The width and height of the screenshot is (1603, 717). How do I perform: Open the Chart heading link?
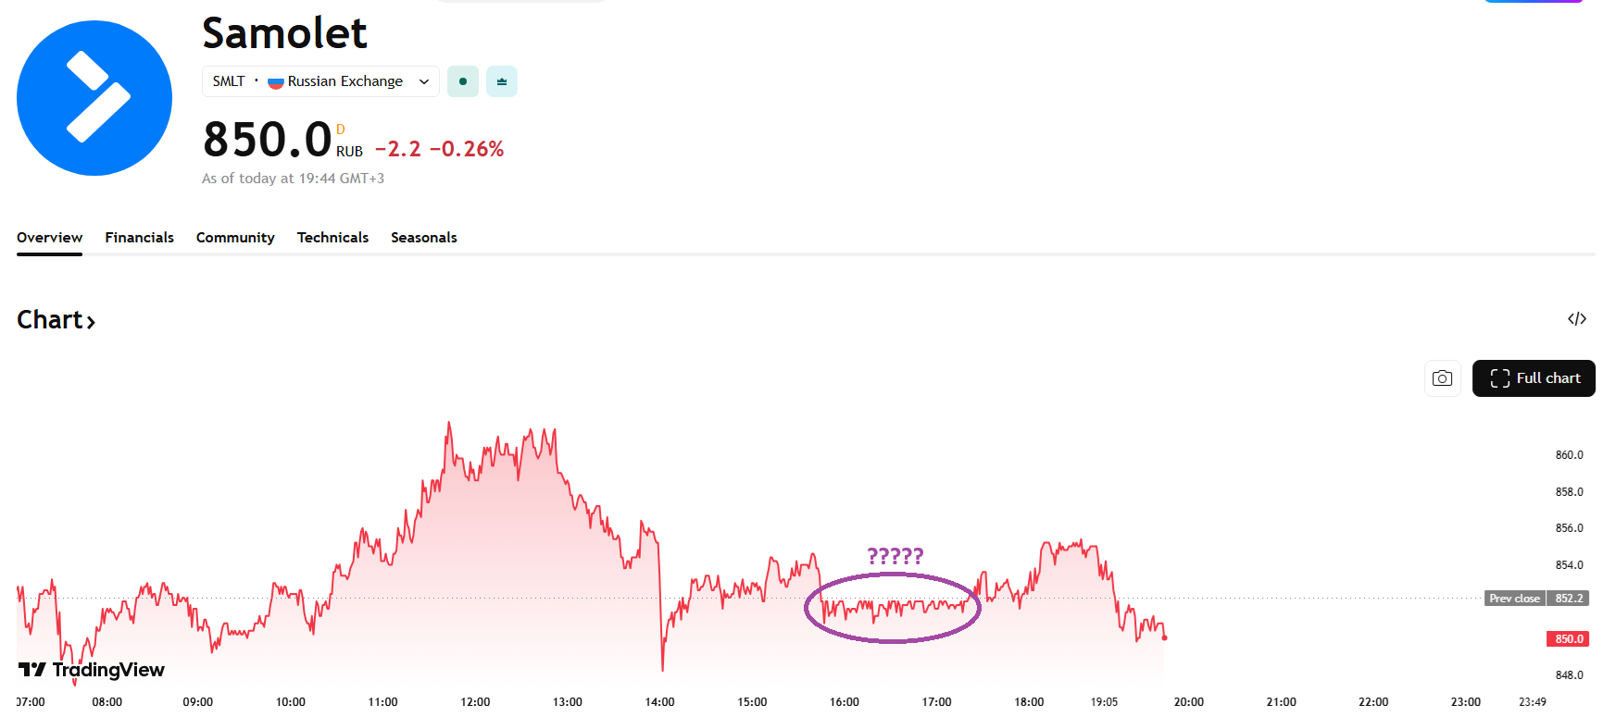point(50,320)
